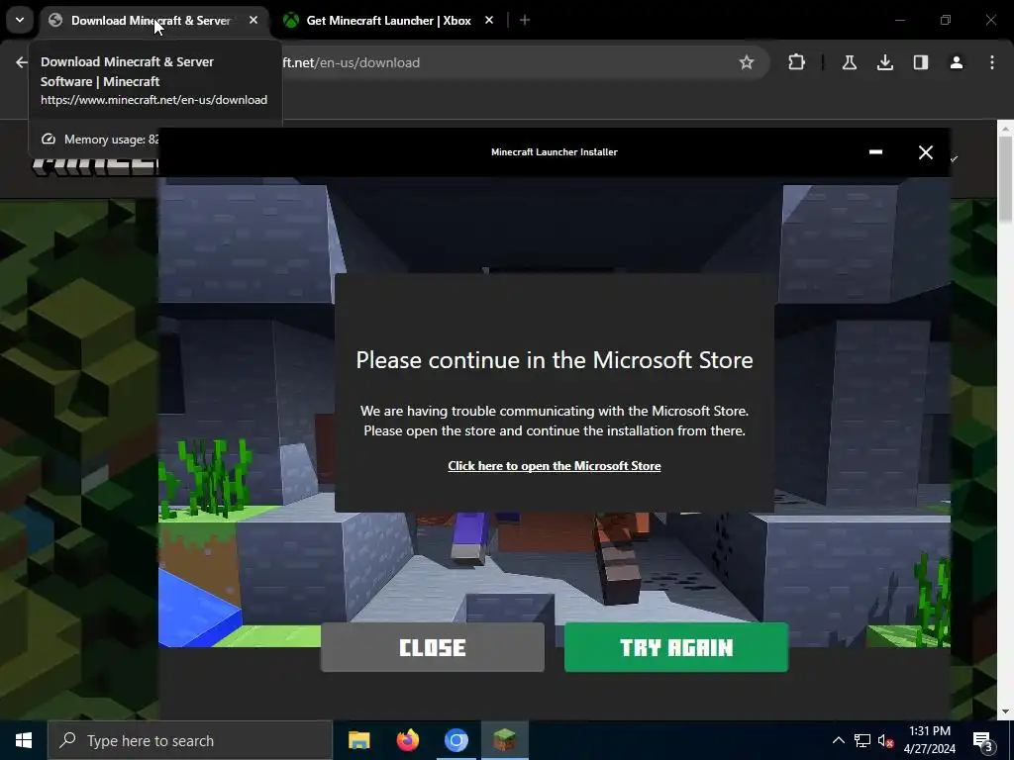
Task: Open the Extensions puzzle icon
Action: pos(797,62)
